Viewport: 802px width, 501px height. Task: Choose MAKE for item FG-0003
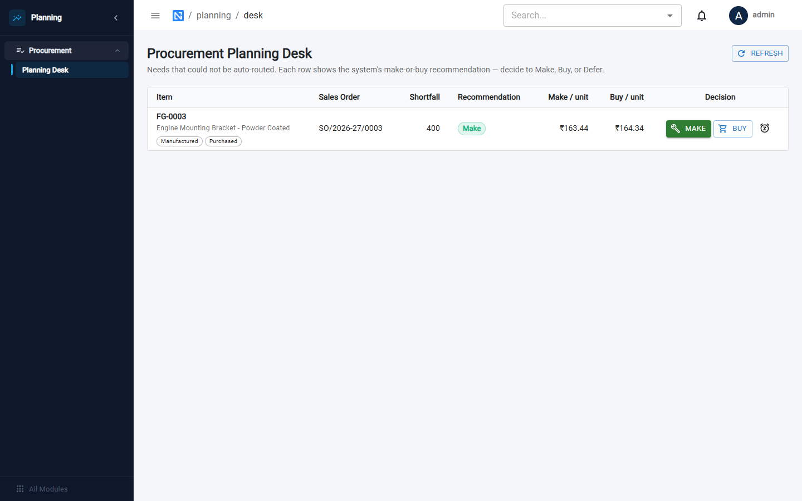coord(688,129)
